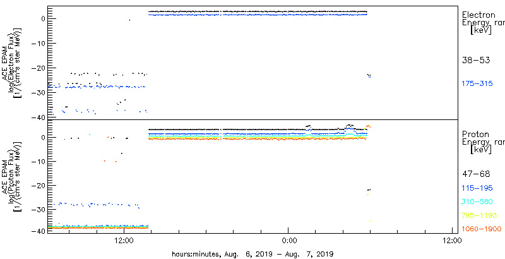Click the electron energy label 38-53

click(x=476, y=60)
